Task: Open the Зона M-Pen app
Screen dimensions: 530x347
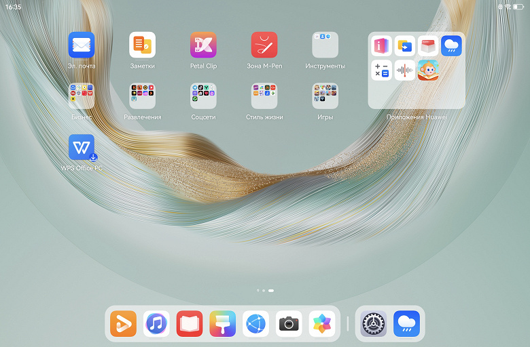Action: (x=264, y=45)
